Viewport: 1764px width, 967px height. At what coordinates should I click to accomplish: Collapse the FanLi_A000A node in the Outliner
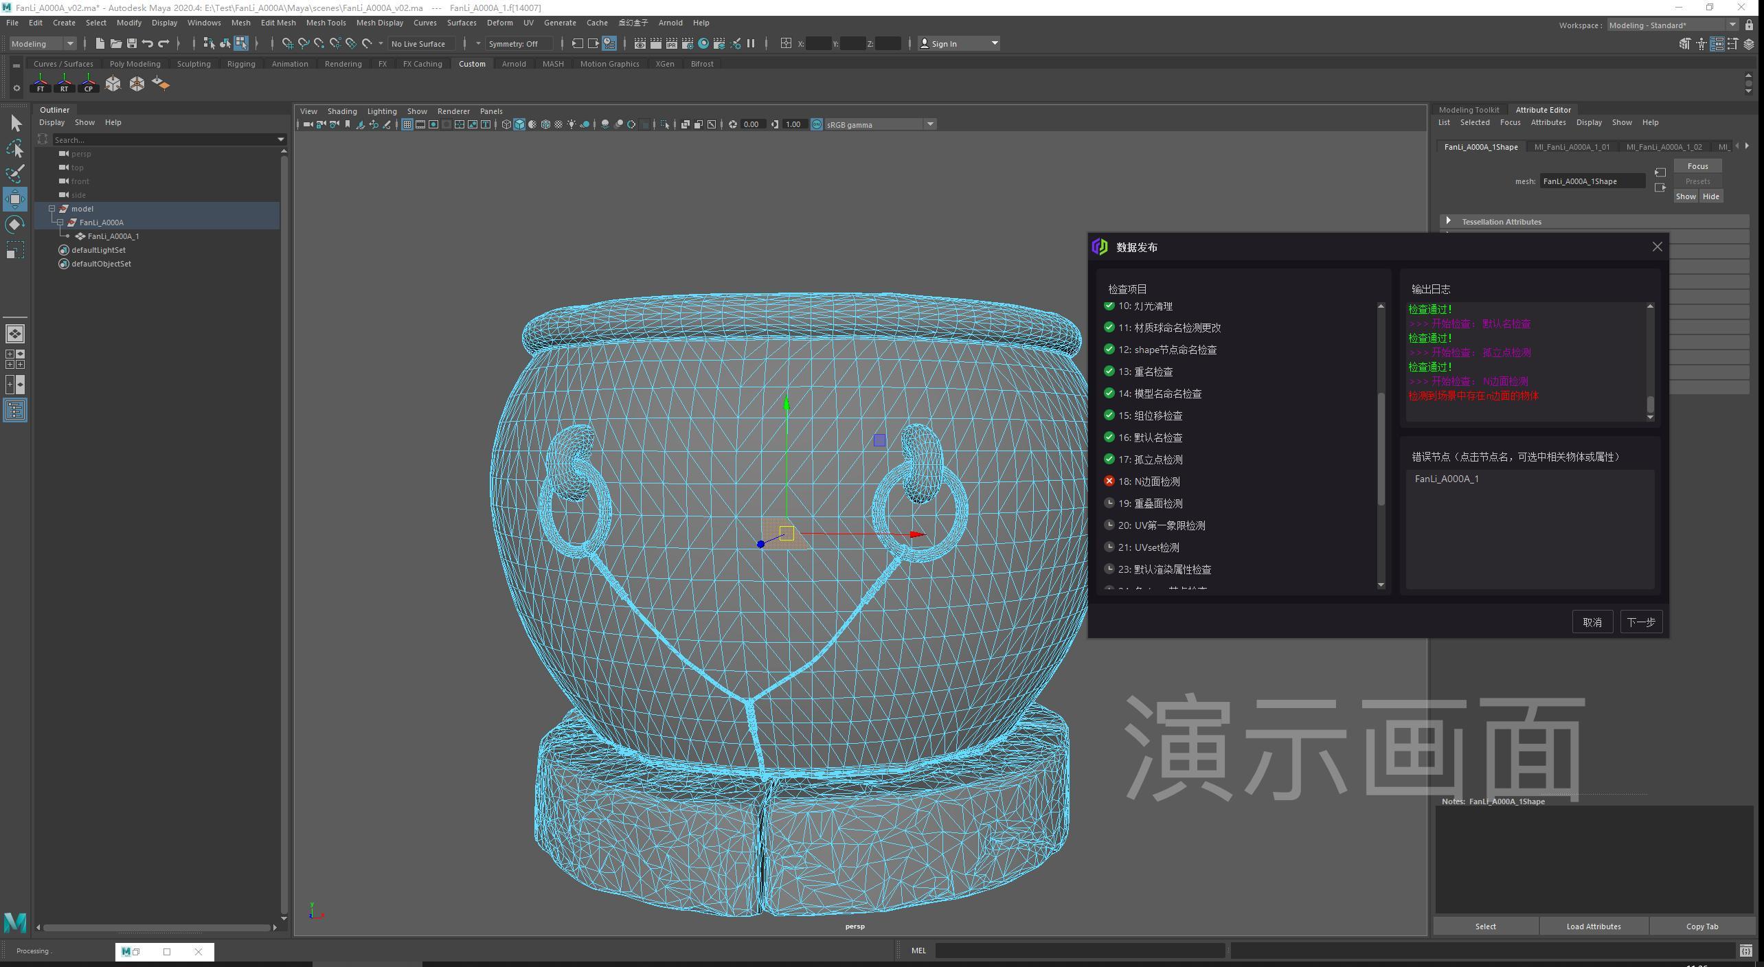click(x=60, y=223)
